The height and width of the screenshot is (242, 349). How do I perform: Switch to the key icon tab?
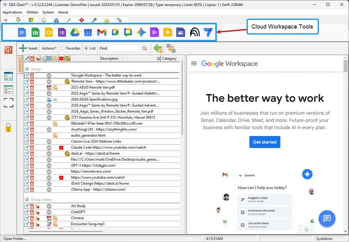[94, 20]
